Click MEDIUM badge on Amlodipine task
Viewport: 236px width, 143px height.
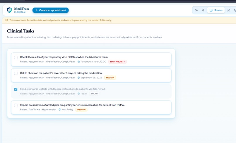(x=81, y=109)
